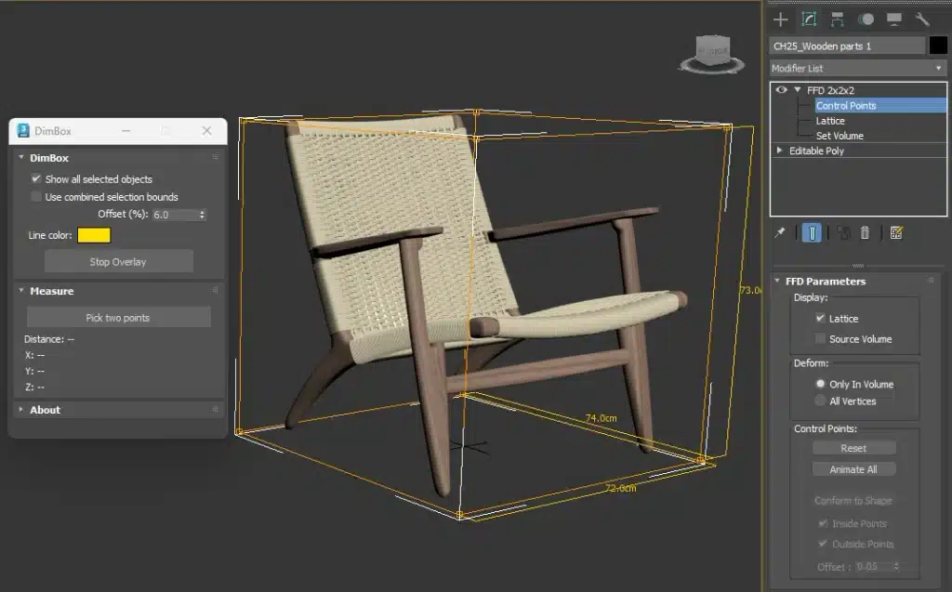Expand the About rollout
Image resolution: width=952 pixels, height=592 pixels.
[x=21, y=409]
